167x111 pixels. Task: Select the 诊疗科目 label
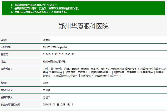(x=6, y=69)
